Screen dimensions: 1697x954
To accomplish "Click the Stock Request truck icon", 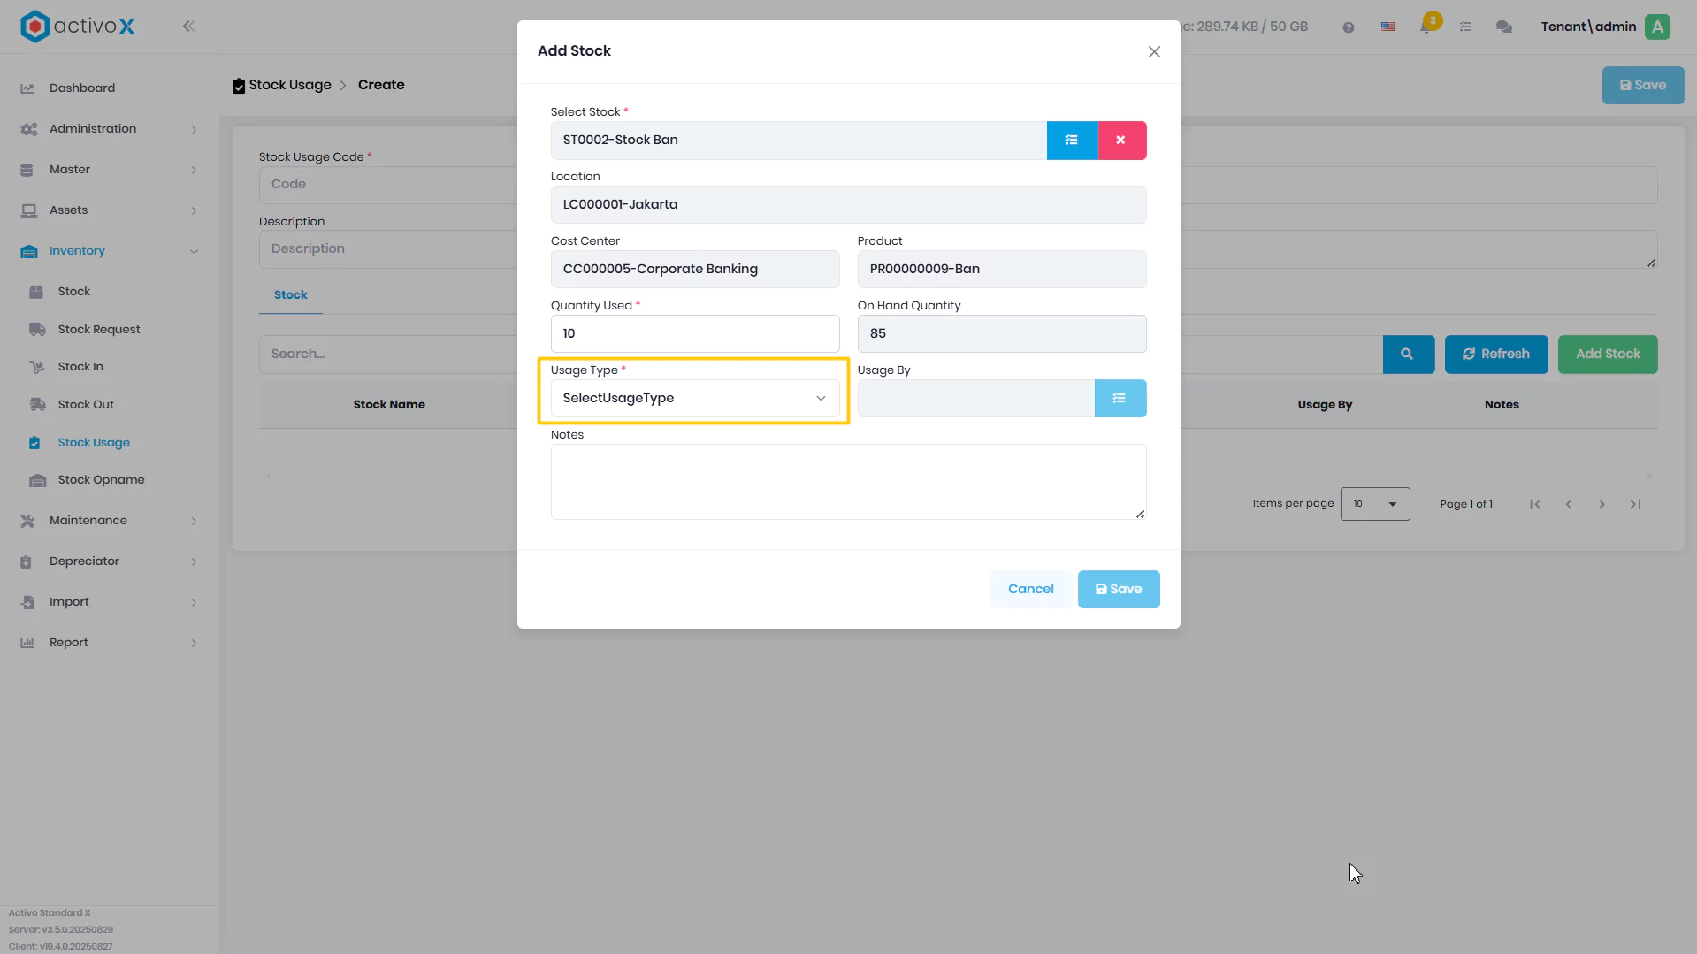I will [x=37, y=330].
